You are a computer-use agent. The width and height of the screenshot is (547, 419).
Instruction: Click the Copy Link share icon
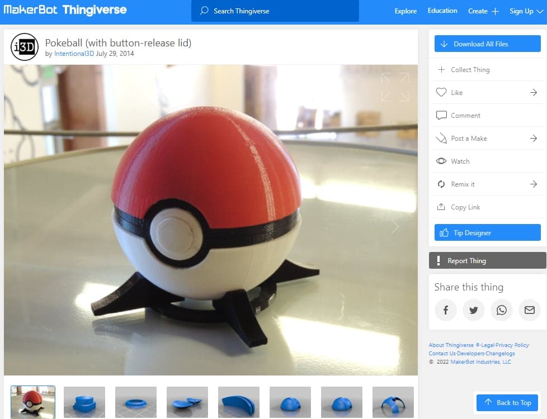(441, 207)
